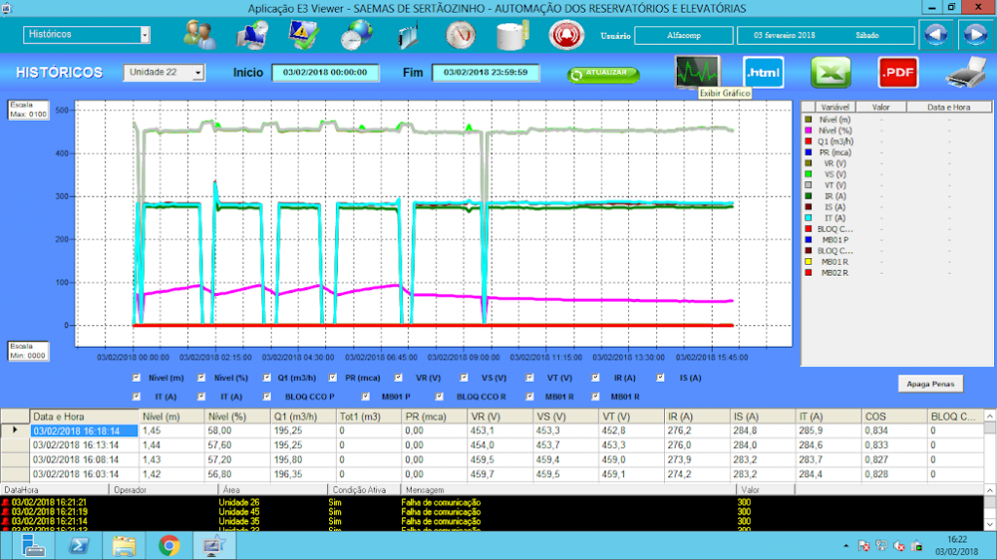Open Chrome from the Windows taskbar
The image size is (997, 560).
[168, 545]
